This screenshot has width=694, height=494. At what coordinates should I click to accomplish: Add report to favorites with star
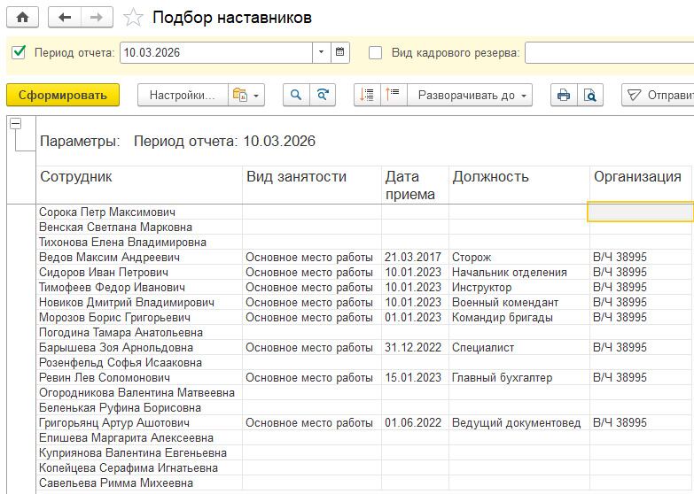[x=133, y=18]
